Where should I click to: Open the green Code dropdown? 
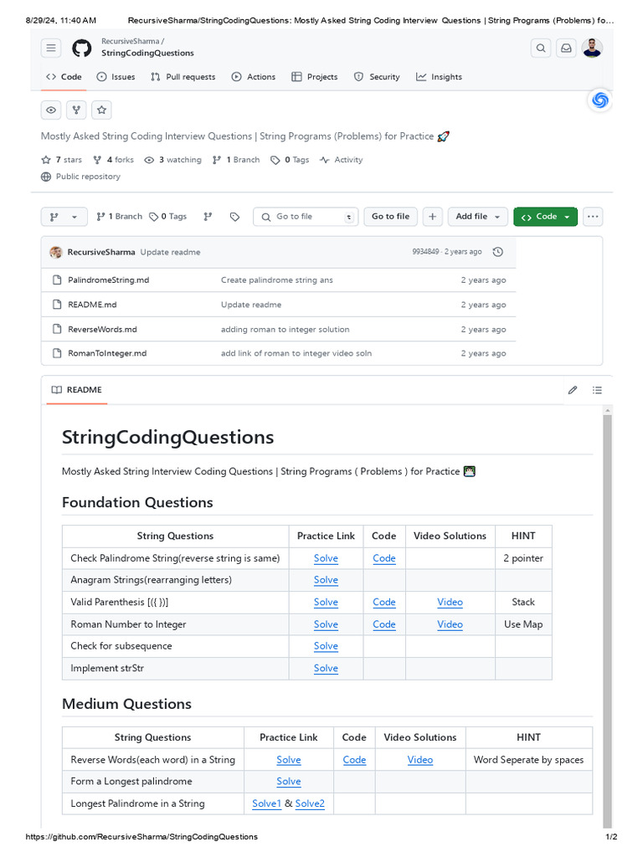(545, 217)
